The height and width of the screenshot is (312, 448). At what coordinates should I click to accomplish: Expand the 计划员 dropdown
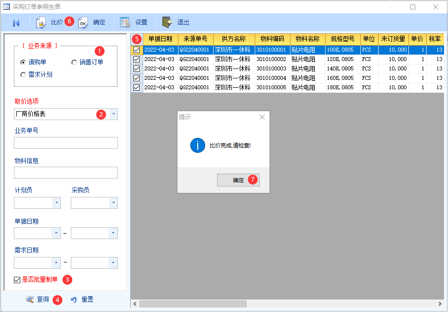pos(56,203)
